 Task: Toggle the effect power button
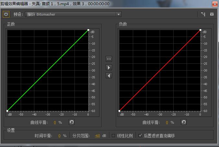pyautogui.click(x=6, y=14)
